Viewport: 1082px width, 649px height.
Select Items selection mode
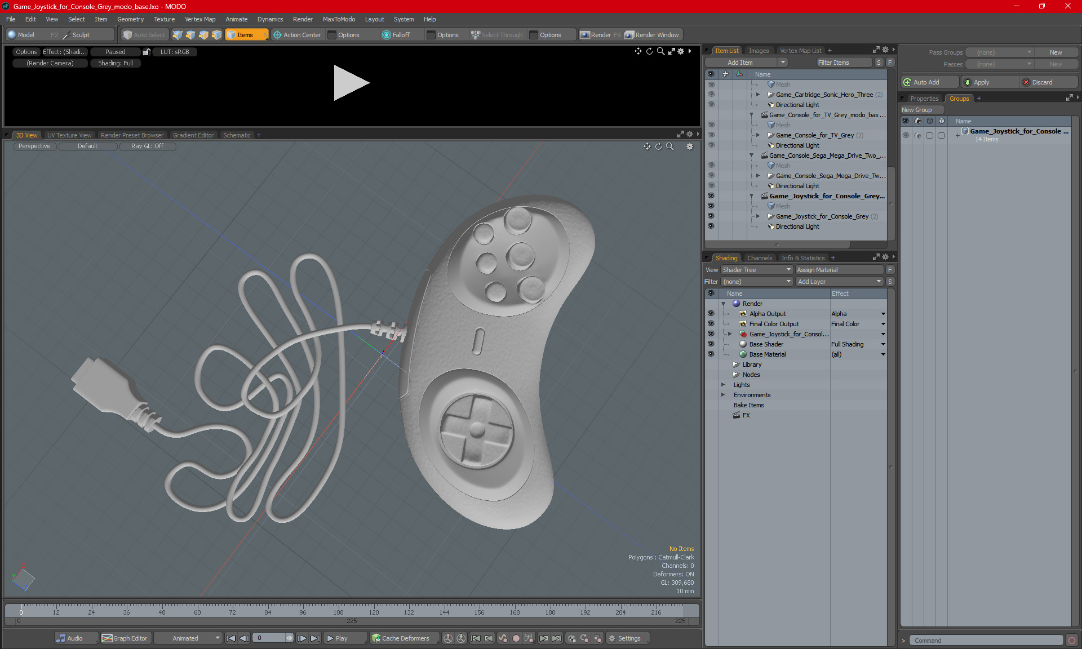point(244,35)
